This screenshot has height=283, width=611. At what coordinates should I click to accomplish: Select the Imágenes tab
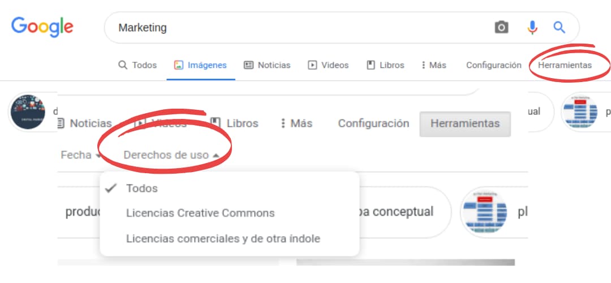coord(201,65)
